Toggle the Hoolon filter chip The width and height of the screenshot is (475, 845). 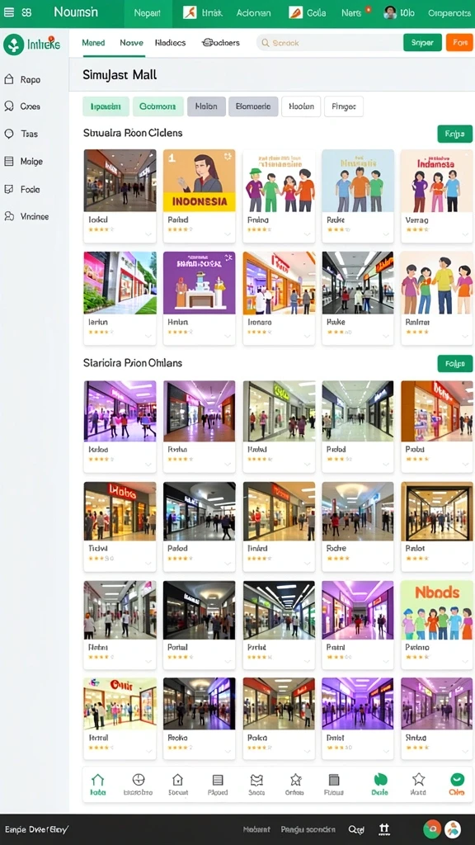[x=301, y=106]
